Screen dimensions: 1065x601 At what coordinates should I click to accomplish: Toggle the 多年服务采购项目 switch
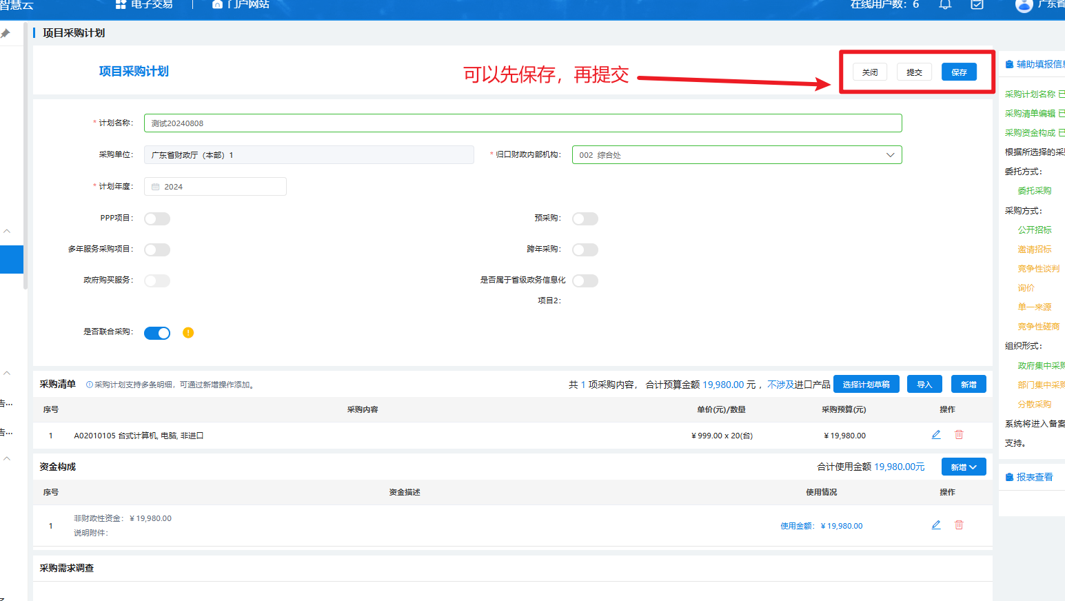pos(157,249)
